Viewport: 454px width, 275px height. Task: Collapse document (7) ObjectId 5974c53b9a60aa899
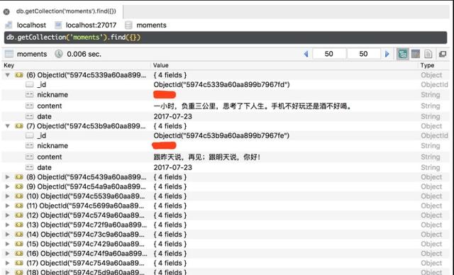tap(8, 126)
